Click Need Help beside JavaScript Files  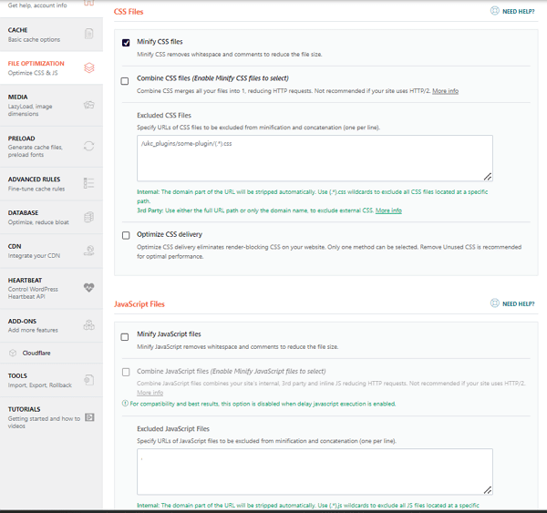pyautogui.click(x=512, y=303)
